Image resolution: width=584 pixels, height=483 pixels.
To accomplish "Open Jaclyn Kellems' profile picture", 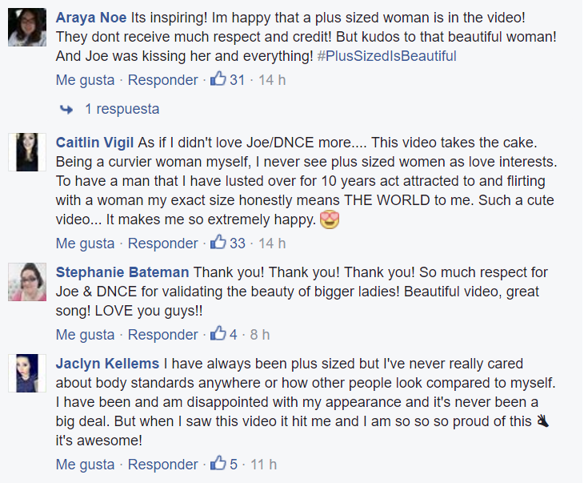I will pos(27,372).
